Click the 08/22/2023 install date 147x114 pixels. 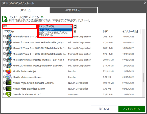point(128,89)
